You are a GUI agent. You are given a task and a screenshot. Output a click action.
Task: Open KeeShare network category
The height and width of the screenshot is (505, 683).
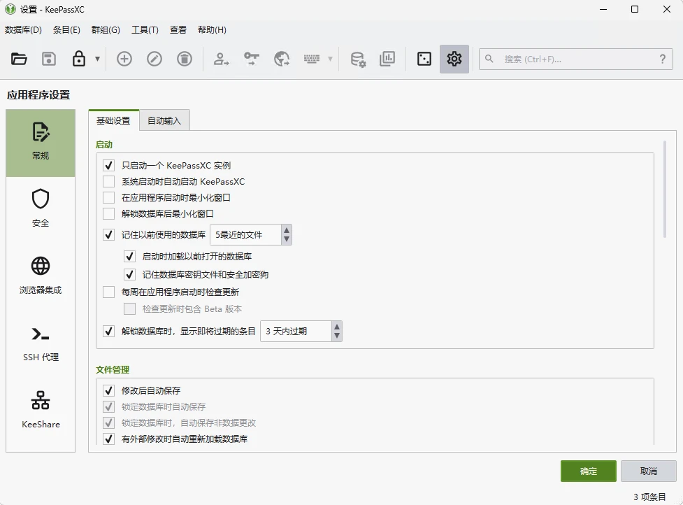click(x=41, y=411)
